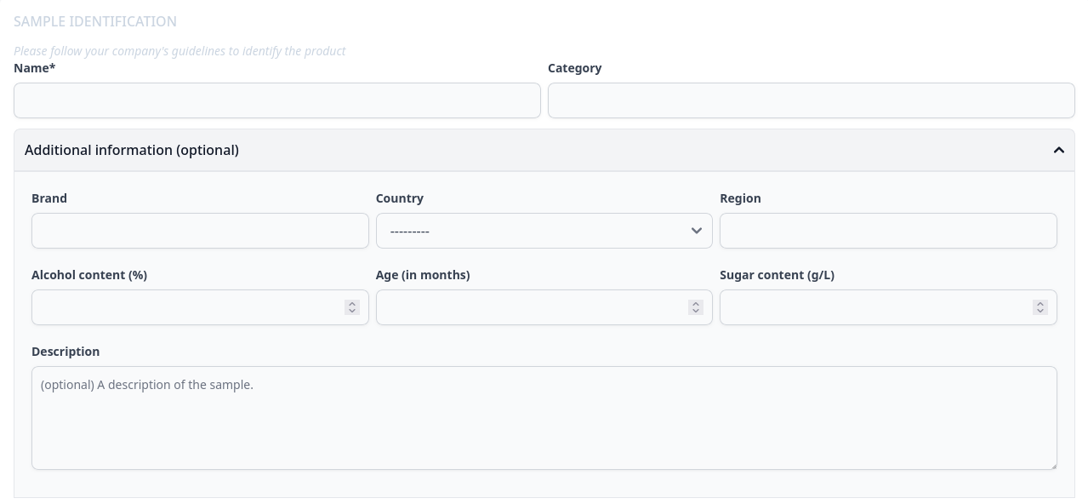Image resolution: width=1088 pixels, height=504 pixels.
Task: Click the Region input field
Action: (888, 231)
